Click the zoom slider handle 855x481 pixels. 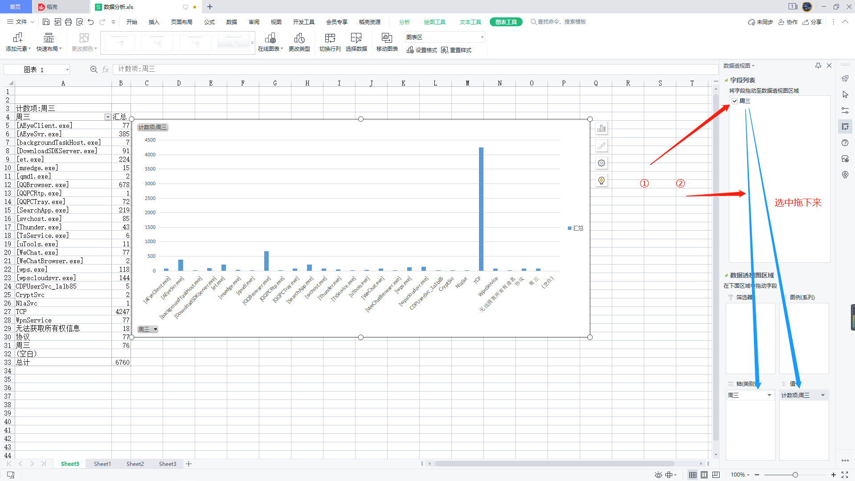point(795,475)
